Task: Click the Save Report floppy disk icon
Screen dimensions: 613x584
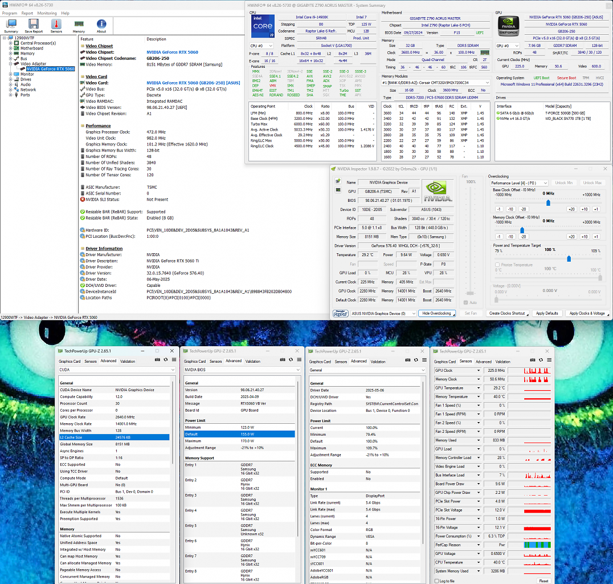Action: coord(34,26)
